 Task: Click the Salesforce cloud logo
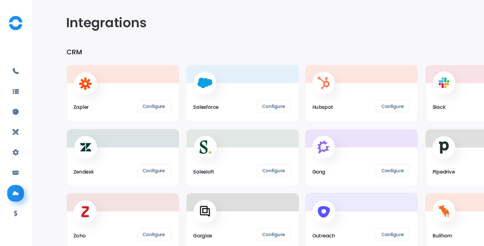[205, 83]
